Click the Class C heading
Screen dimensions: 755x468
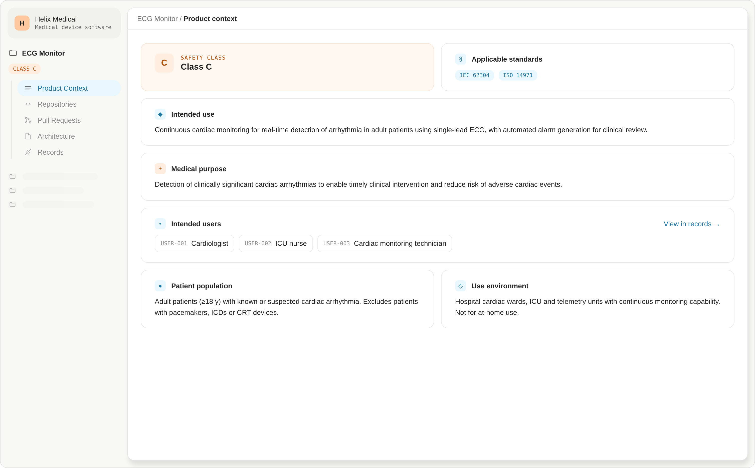[x=196, y=67]
